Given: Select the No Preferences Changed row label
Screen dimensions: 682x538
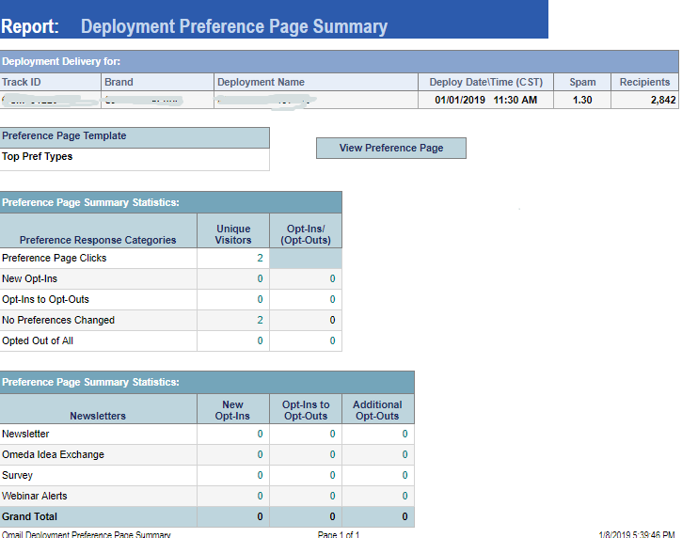Looking at the screenshot, I should pos(58,320).
